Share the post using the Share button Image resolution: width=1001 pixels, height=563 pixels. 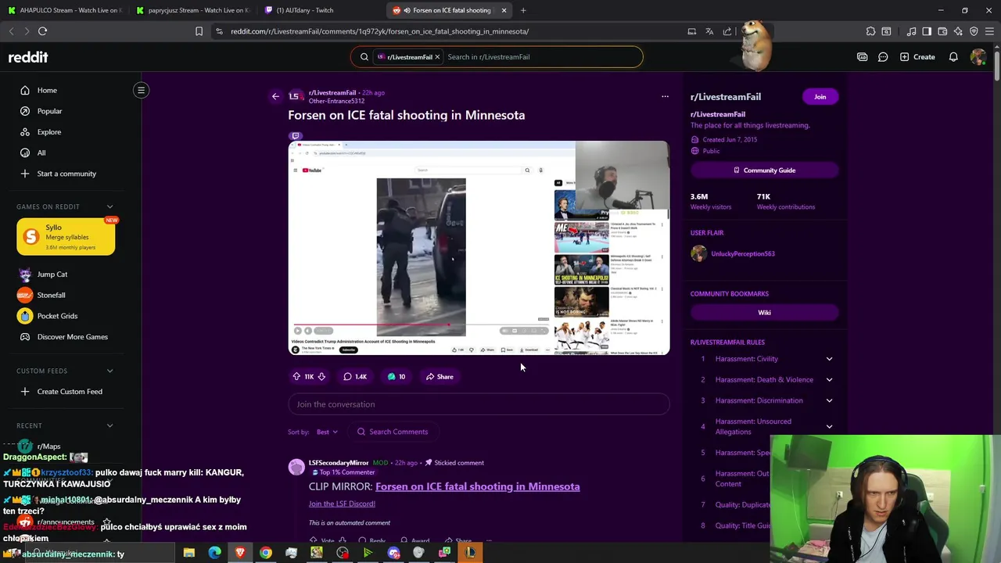point(440,376)
